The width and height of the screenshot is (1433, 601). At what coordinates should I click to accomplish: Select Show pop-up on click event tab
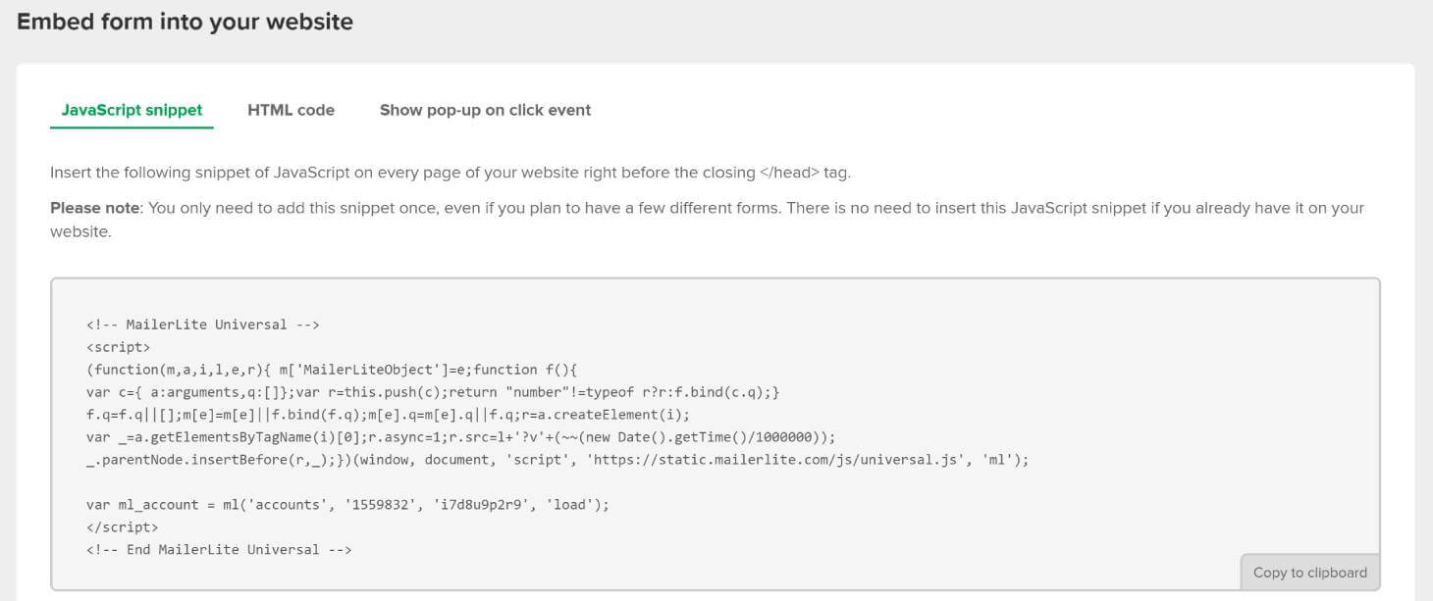pos(485,110)
